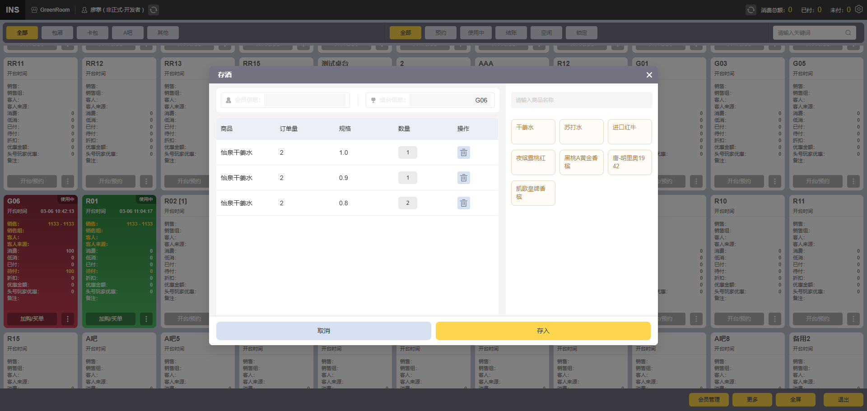
Task: Delete the 怡泉干姜水 row with spec 0.8
Action: 463,203
